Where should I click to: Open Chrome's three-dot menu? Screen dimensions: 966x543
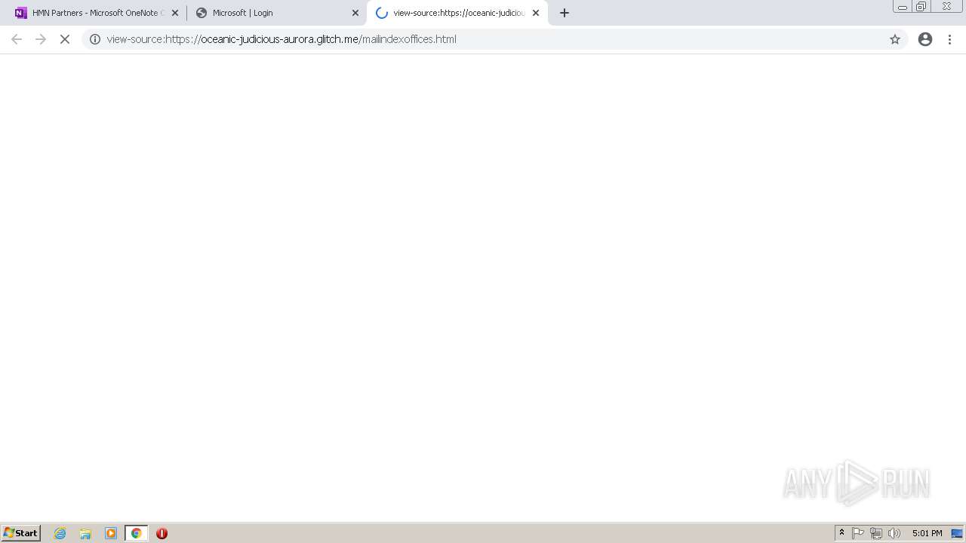tap(950, 39)
